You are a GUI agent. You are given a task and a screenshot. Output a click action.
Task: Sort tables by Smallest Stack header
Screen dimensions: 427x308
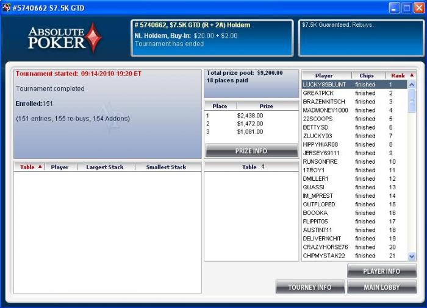[x=166, y=167]
